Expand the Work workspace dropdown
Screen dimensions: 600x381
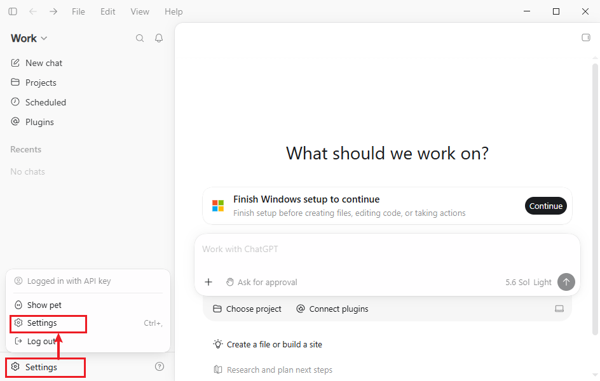tap(29, 38)
